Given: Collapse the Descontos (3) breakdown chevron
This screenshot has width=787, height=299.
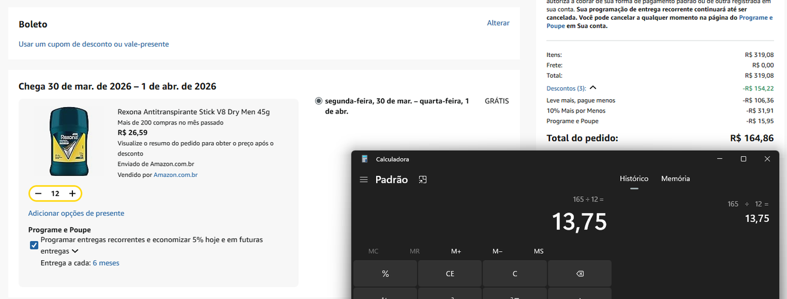Looking at the screenshot, I should (x=593, y=89).
